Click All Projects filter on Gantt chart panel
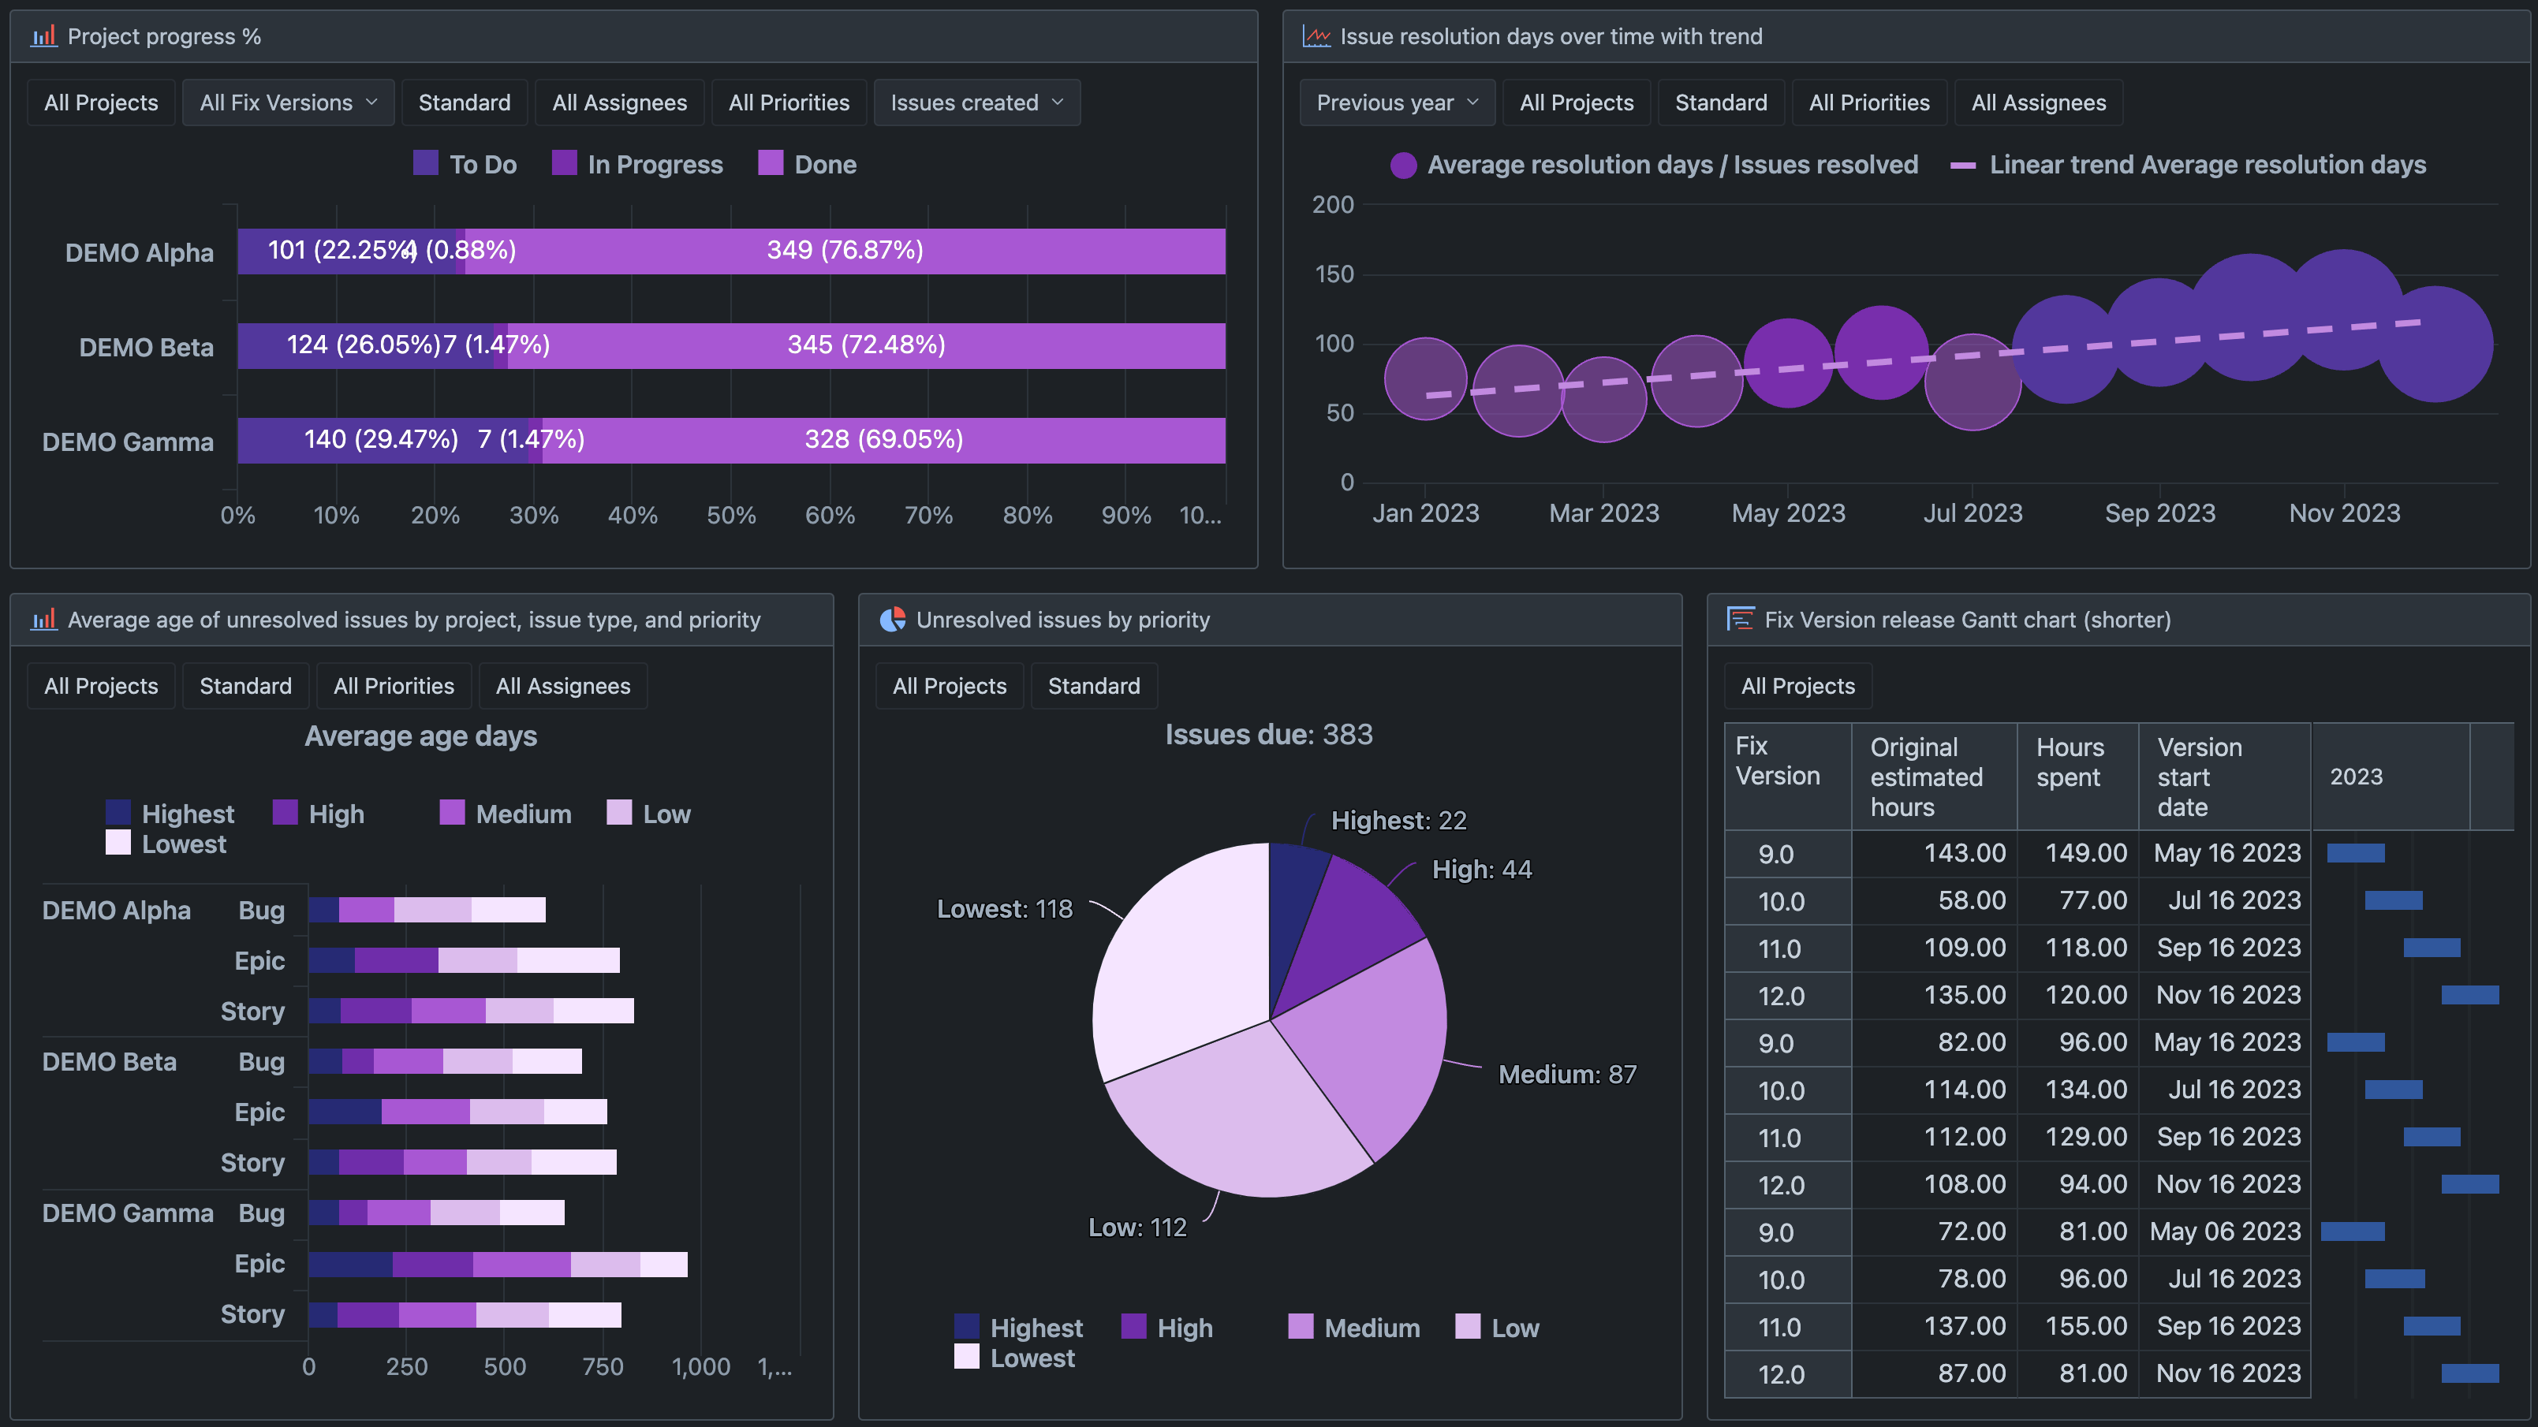Viewport: 2538px width, 1427px height. coord(1796,685)
